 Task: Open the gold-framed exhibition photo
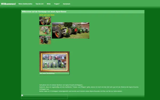tap(54, 62)
